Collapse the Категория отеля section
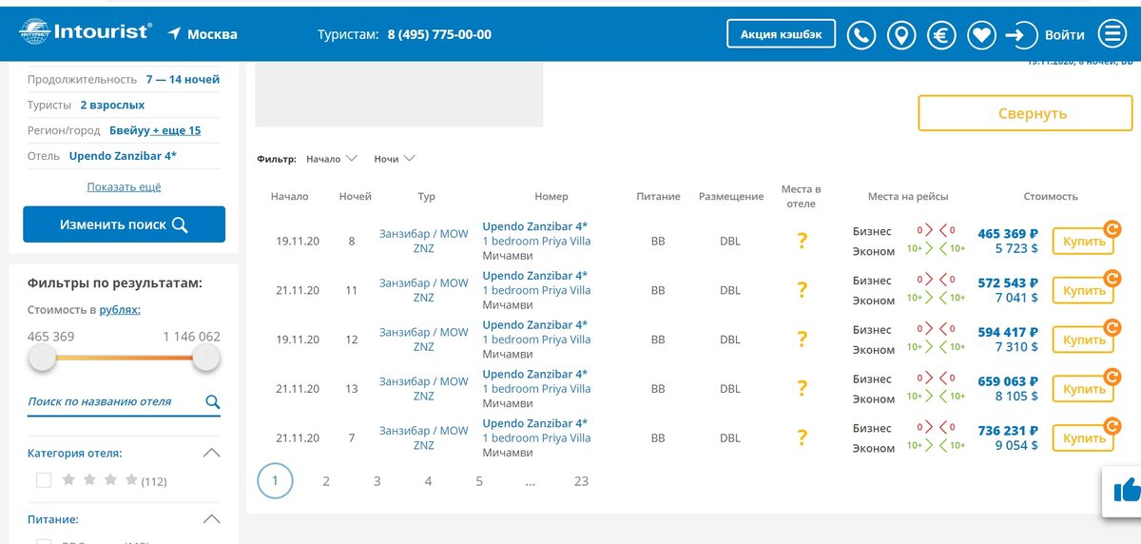Screen dimensions: 1141x544 211,453
